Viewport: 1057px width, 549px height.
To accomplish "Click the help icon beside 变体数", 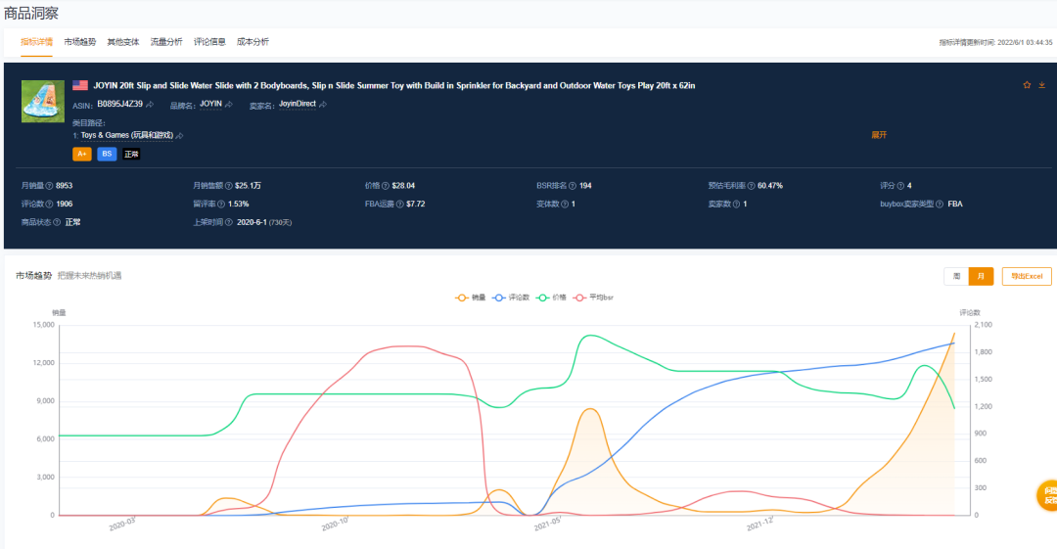I will (x=565, y=204).
